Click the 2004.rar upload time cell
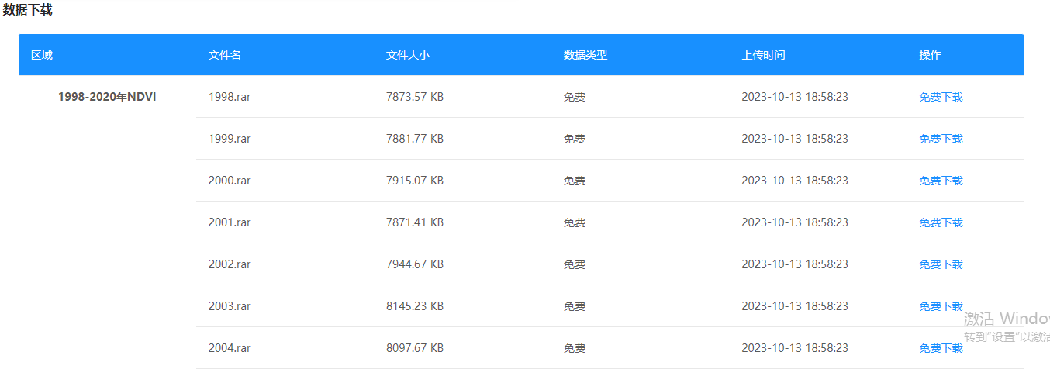The width and height of the screenshot is (1050, 369). pyautogui.click(x=795, y=348)
